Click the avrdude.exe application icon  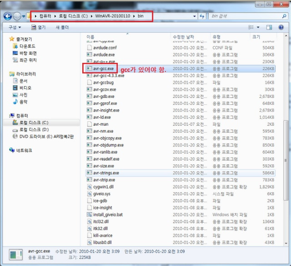pyautogui.click(x=90, y=55)
